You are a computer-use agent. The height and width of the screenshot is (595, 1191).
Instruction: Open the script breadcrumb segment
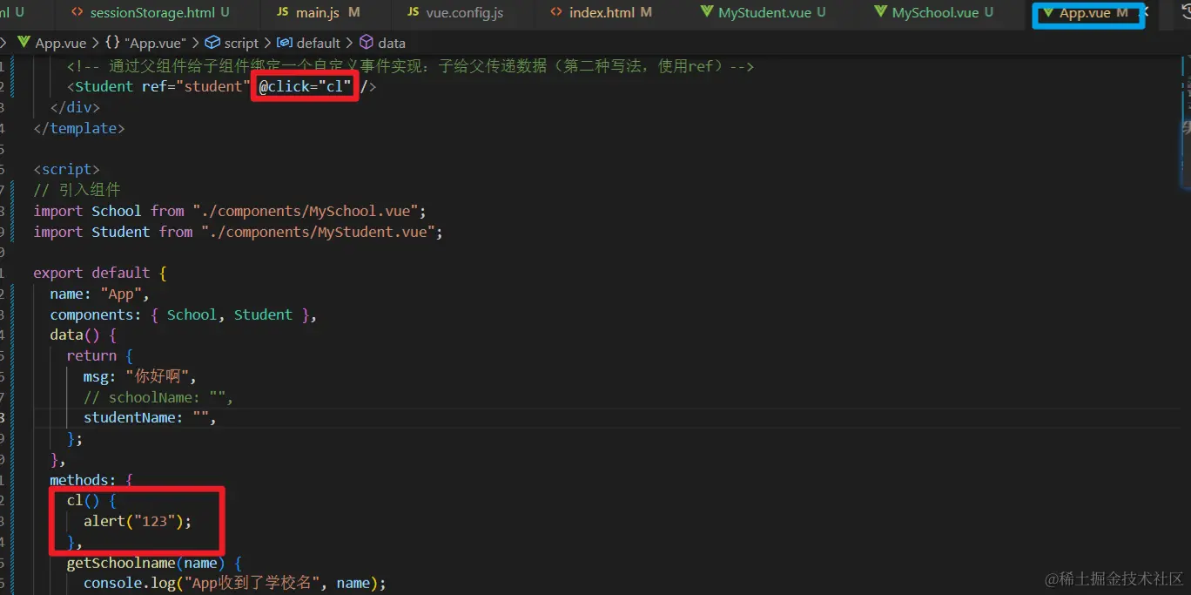[x=232, y=43]
